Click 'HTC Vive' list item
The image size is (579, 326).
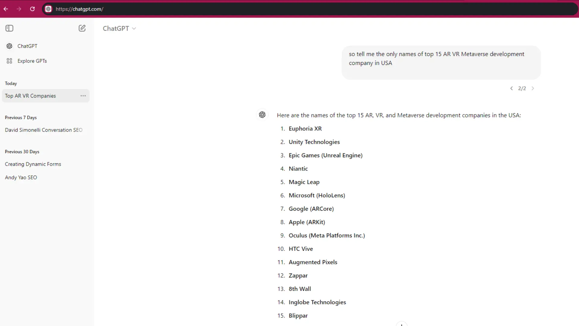[301, 249]
